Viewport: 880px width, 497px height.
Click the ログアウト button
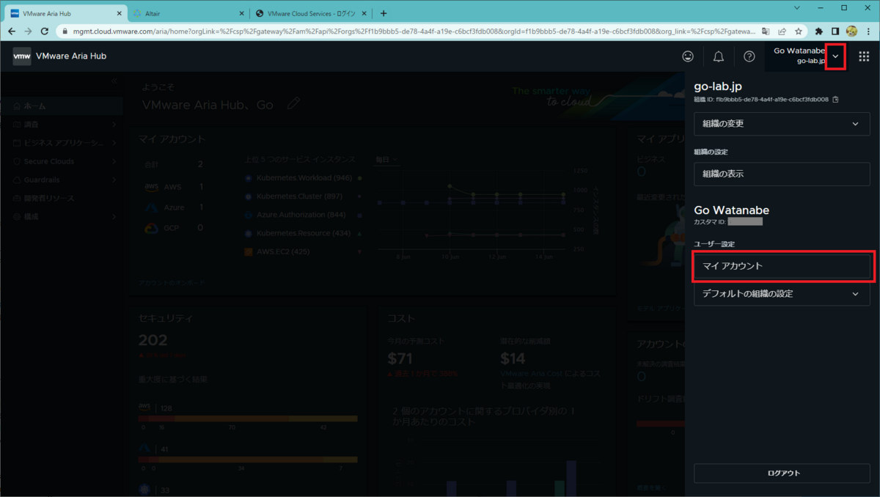point(782,473)
